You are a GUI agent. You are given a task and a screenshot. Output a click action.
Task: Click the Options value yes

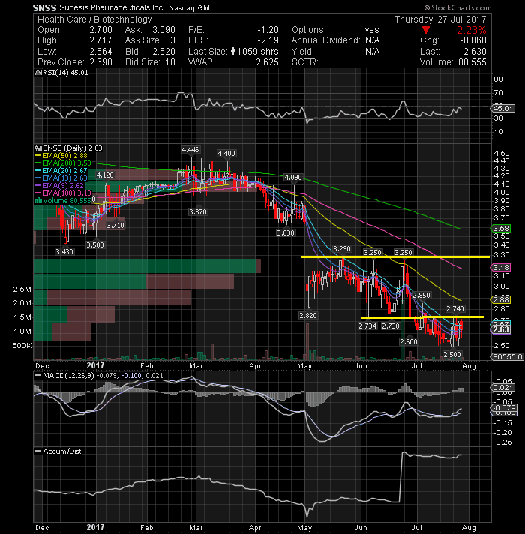(372, 30)
